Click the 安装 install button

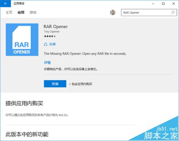[55, 84]
